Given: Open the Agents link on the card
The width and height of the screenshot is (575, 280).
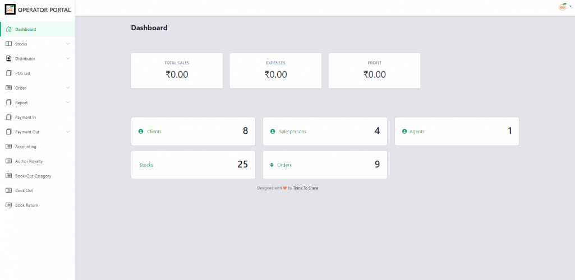Looking at the screenshot, I should (417, 132).
